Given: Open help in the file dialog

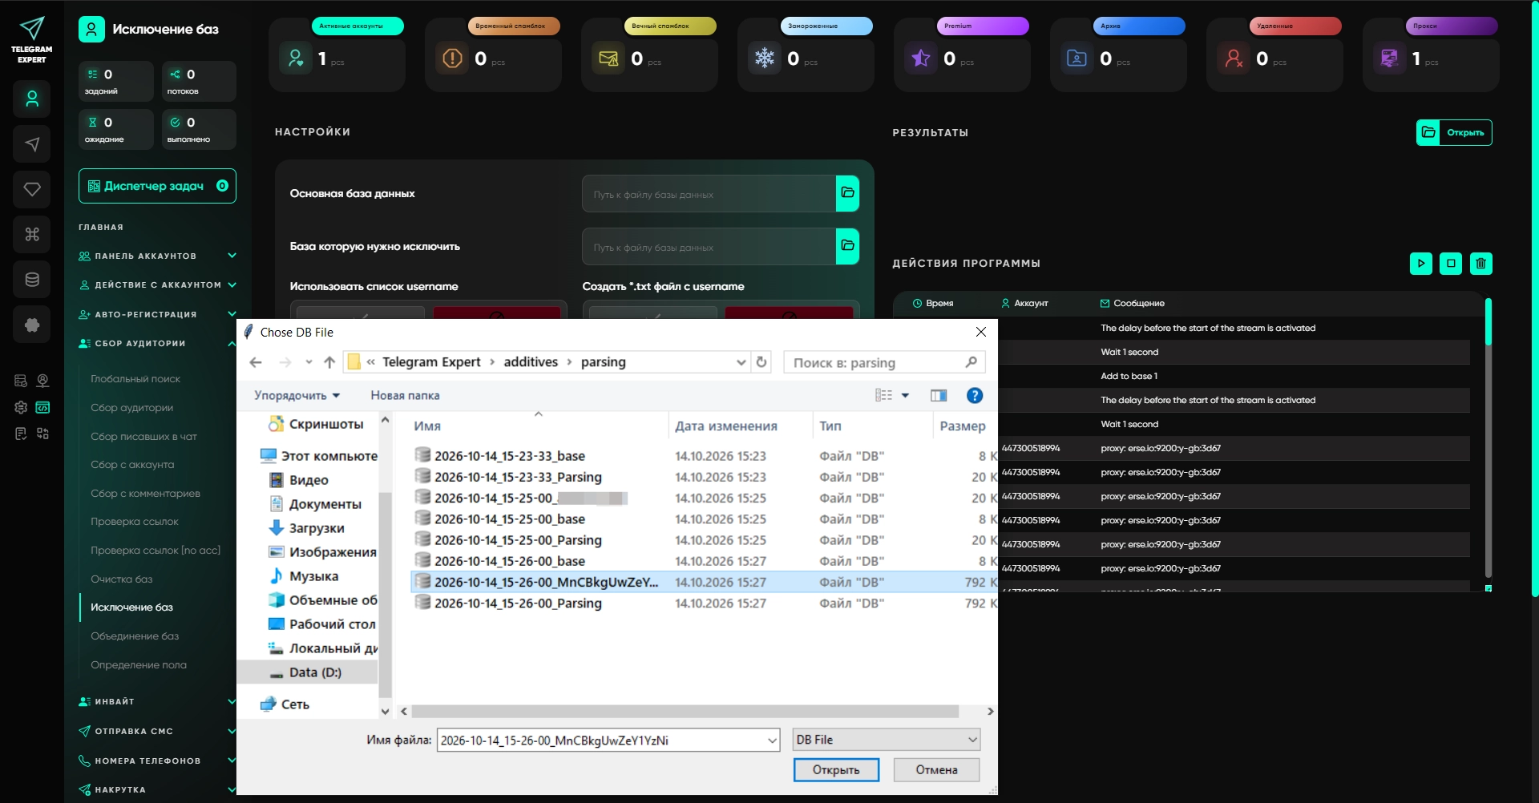Looking at the screenshot, I should pyautogui.click(x=975, y=395).
